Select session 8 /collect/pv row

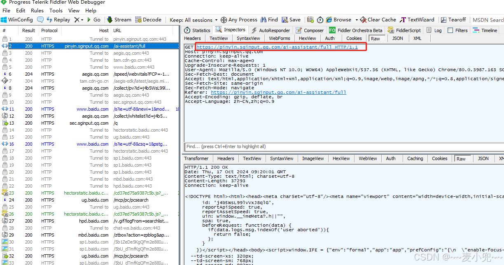[x=89, y=88]
